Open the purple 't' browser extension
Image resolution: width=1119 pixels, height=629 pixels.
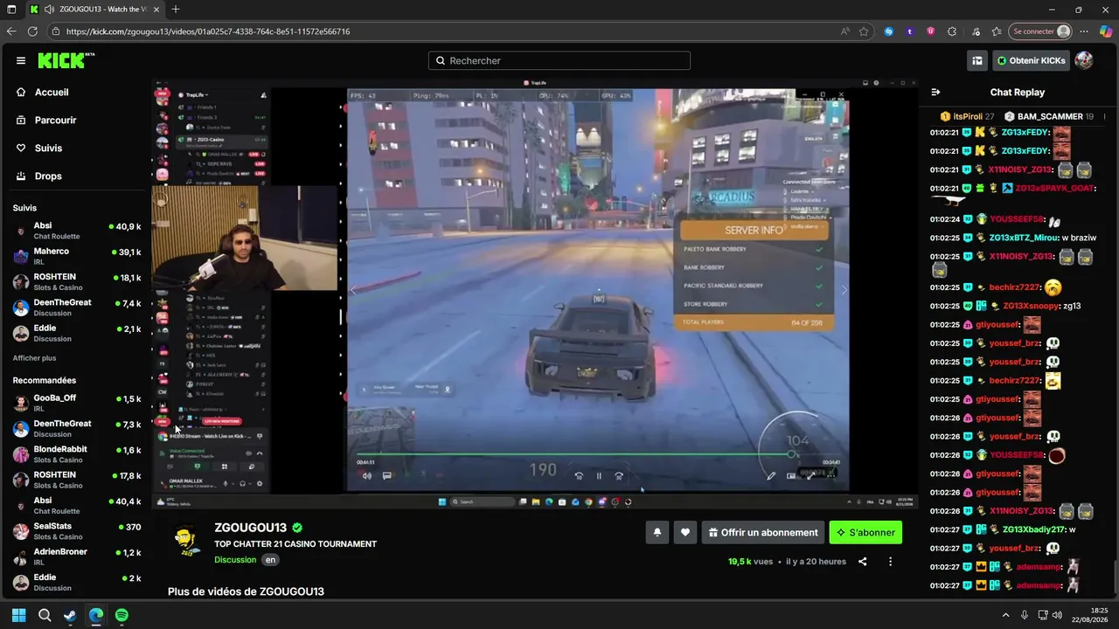pyautogui.click(x=910, y=31)
